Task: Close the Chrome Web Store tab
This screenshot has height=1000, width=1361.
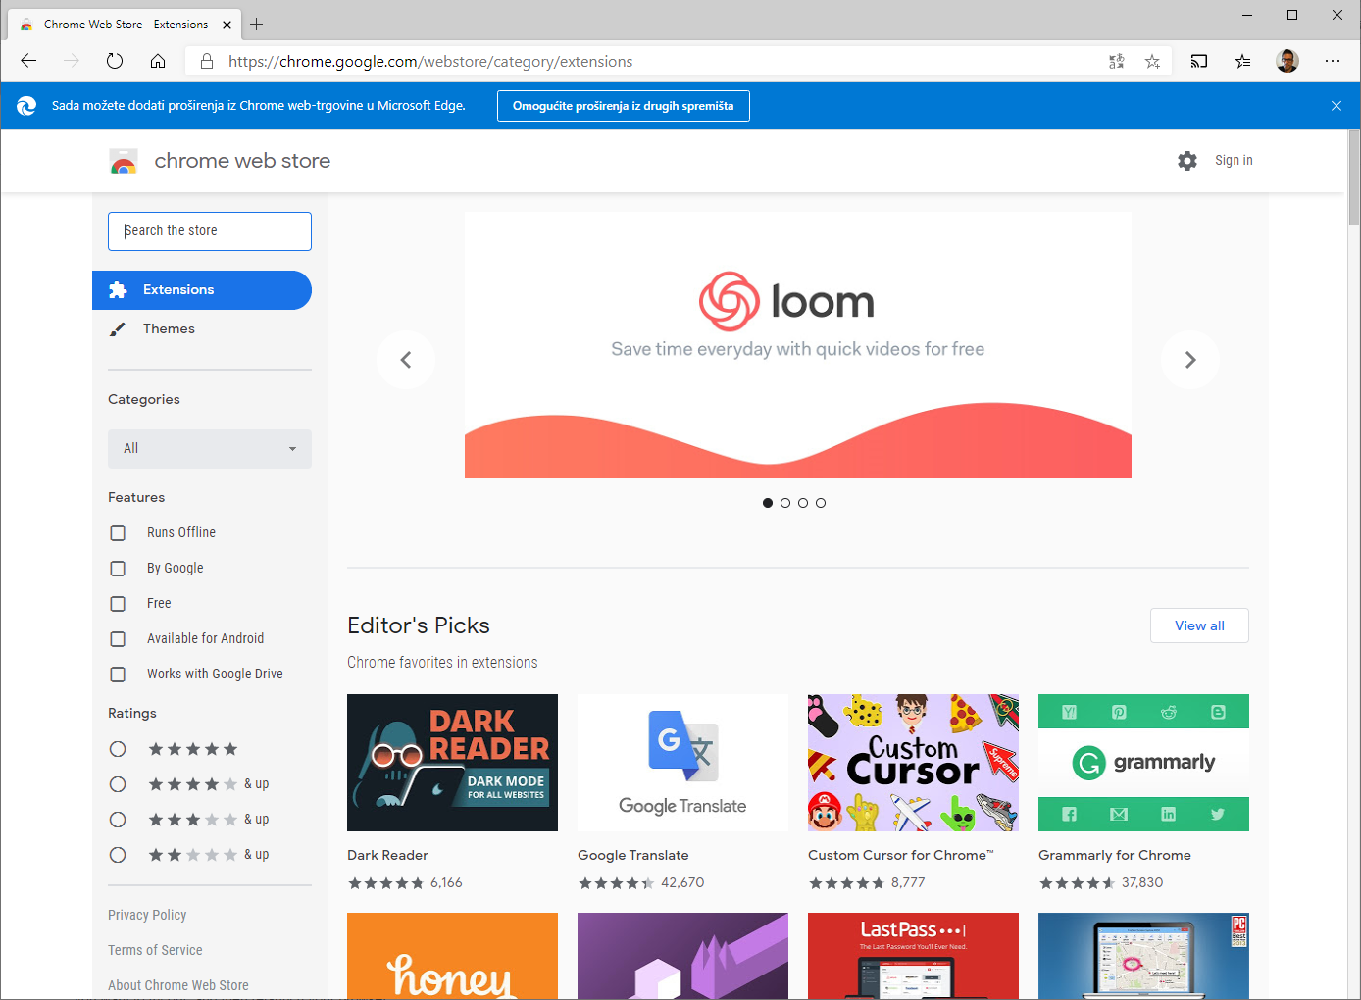Action: (x=227, y=25)
